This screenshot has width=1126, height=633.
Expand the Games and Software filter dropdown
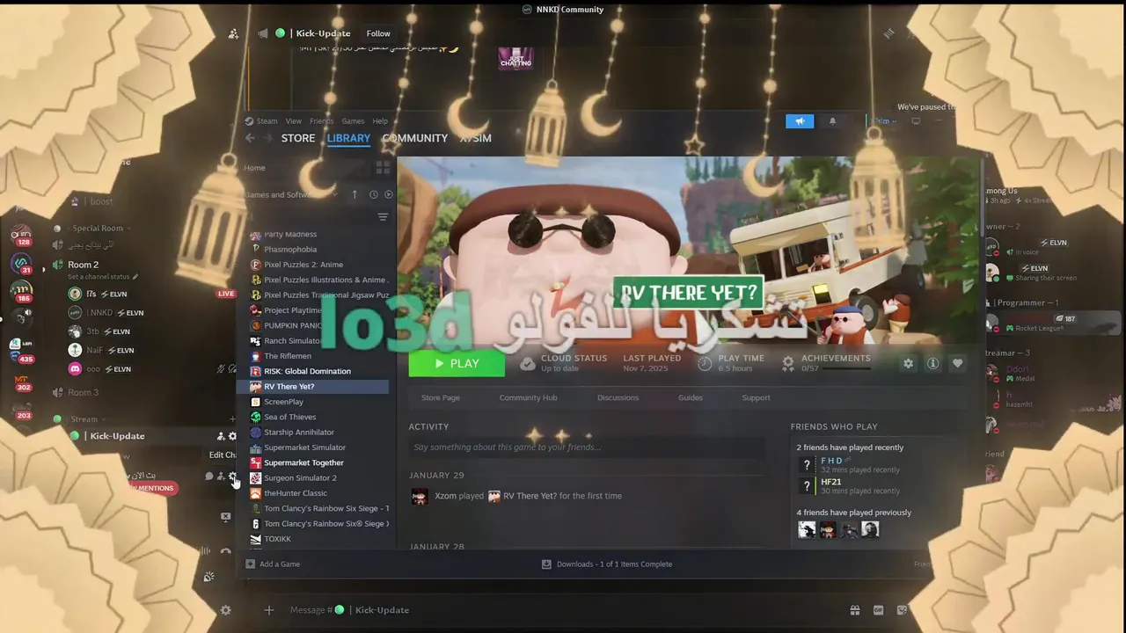pyautogui.click(x=291, y=194)
